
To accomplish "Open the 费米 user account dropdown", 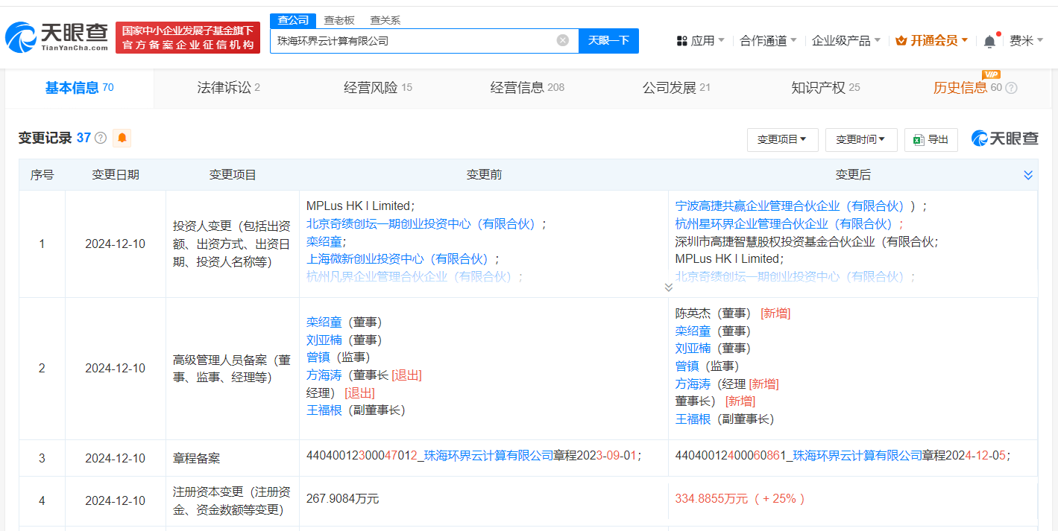I will coord(1026,41).
